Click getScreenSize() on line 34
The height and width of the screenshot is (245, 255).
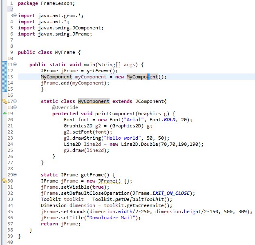point(148,205)
